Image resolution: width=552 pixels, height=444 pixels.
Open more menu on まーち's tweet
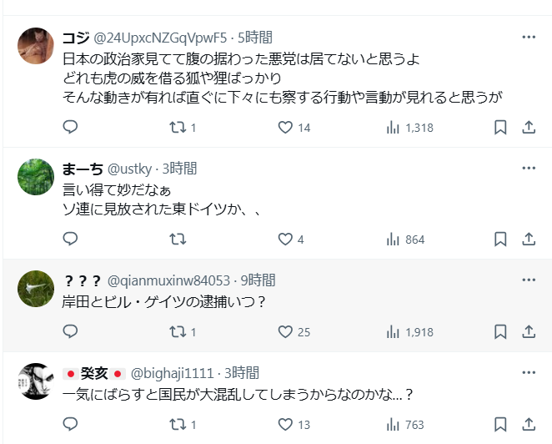pyautogui.click(x=529, y=169)
